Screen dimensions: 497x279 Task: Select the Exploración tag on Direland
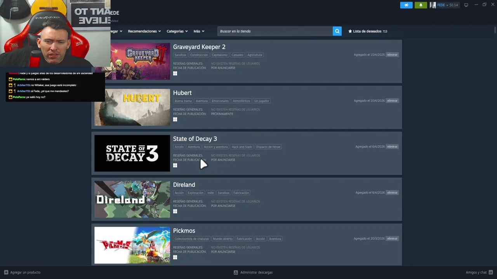click(x=195, y=193)
